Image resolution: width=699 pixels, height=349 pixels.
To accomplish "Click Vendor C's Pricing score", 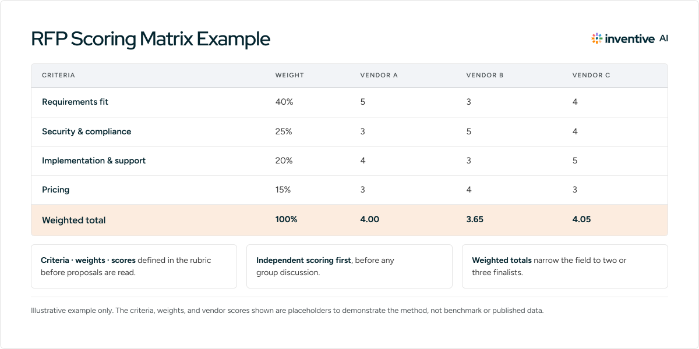I will pos(575,190).
